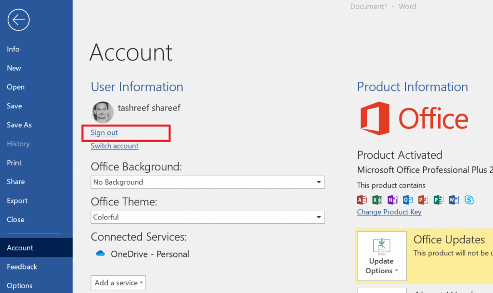The width and height of the screenshot is (493, 293).
Task: Open the Office Background dropdown
Action: point(208,182)
